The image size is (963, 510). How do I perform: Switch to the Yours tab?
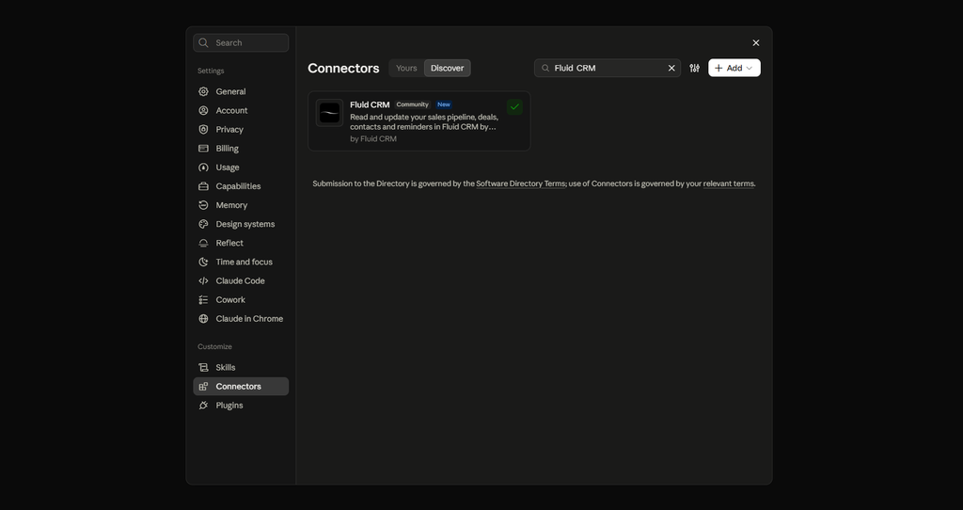pyautogui.click(x=406, y=68)
